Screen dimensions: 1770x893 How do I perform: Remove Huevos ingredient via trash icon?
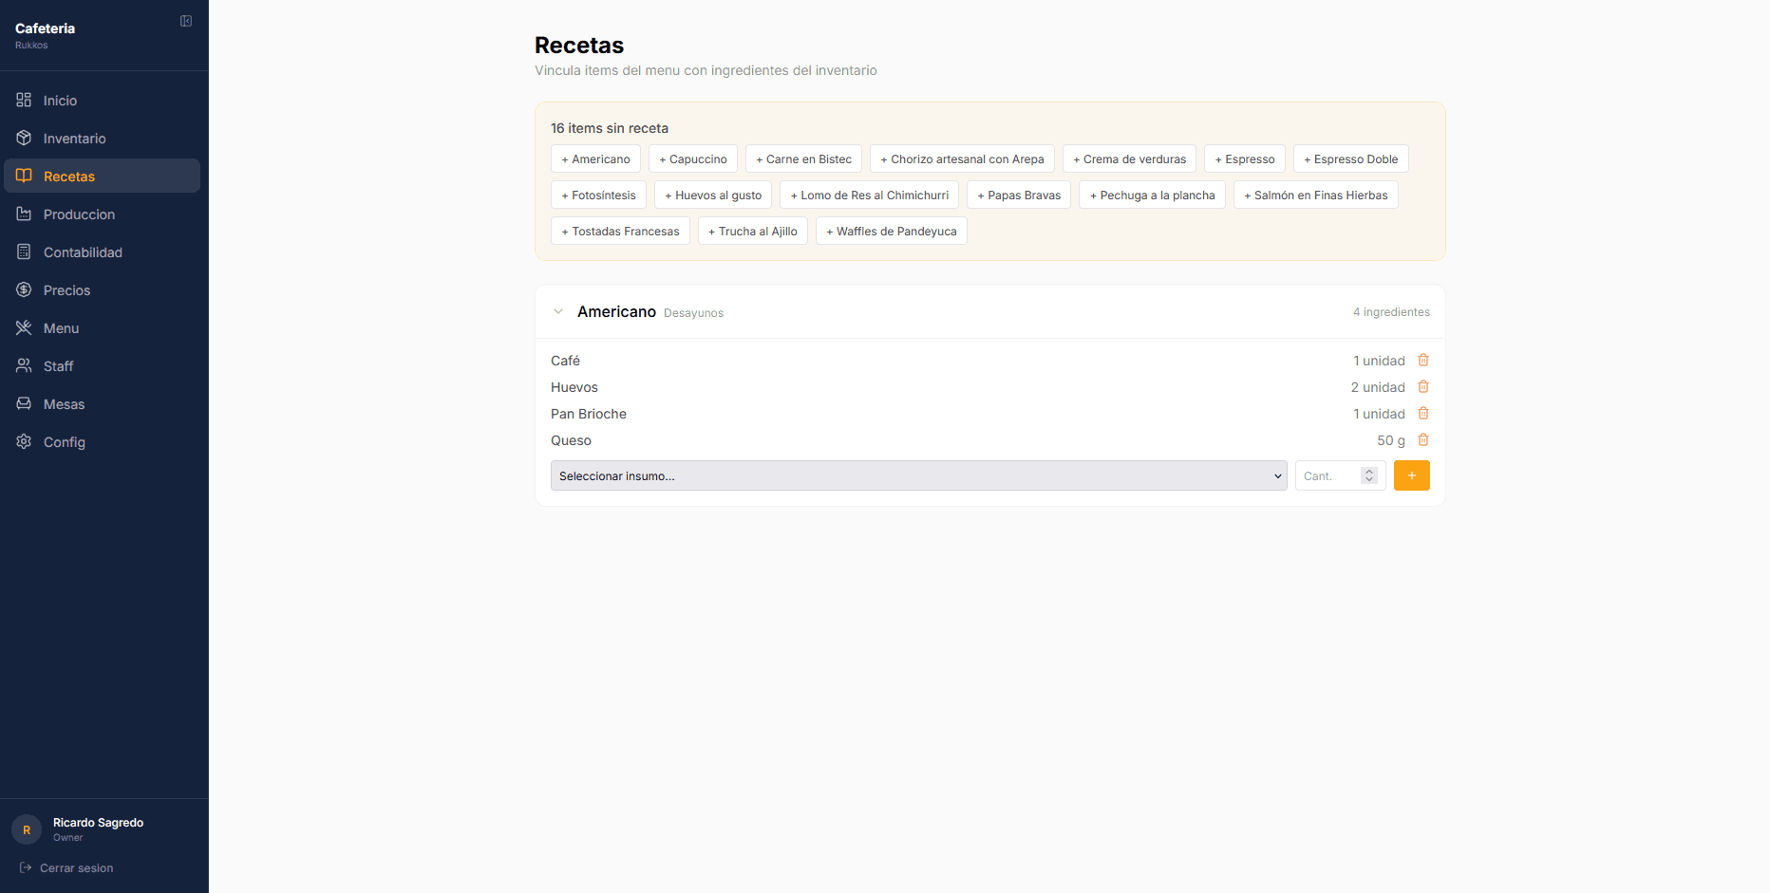pyautogui.click(x=1422, y=387)
